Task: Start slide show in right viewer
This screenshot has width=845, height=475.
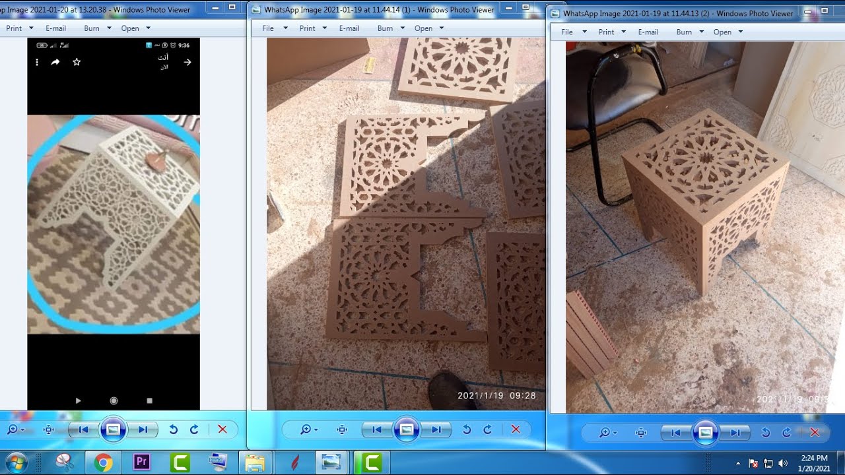Action: [705, 433]
